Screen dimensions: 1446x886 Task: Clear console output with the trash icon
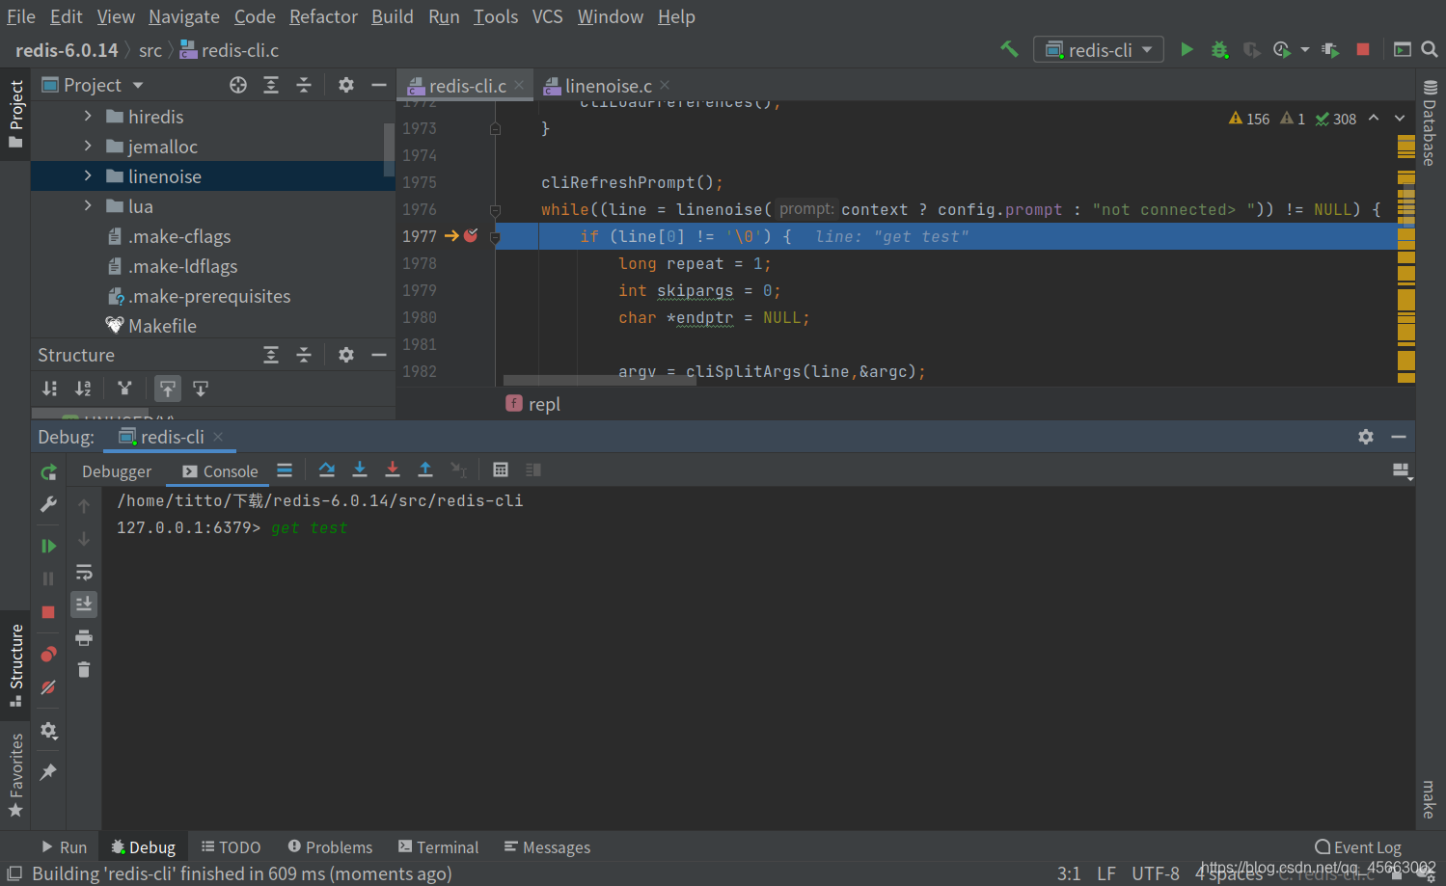(84, 669)
